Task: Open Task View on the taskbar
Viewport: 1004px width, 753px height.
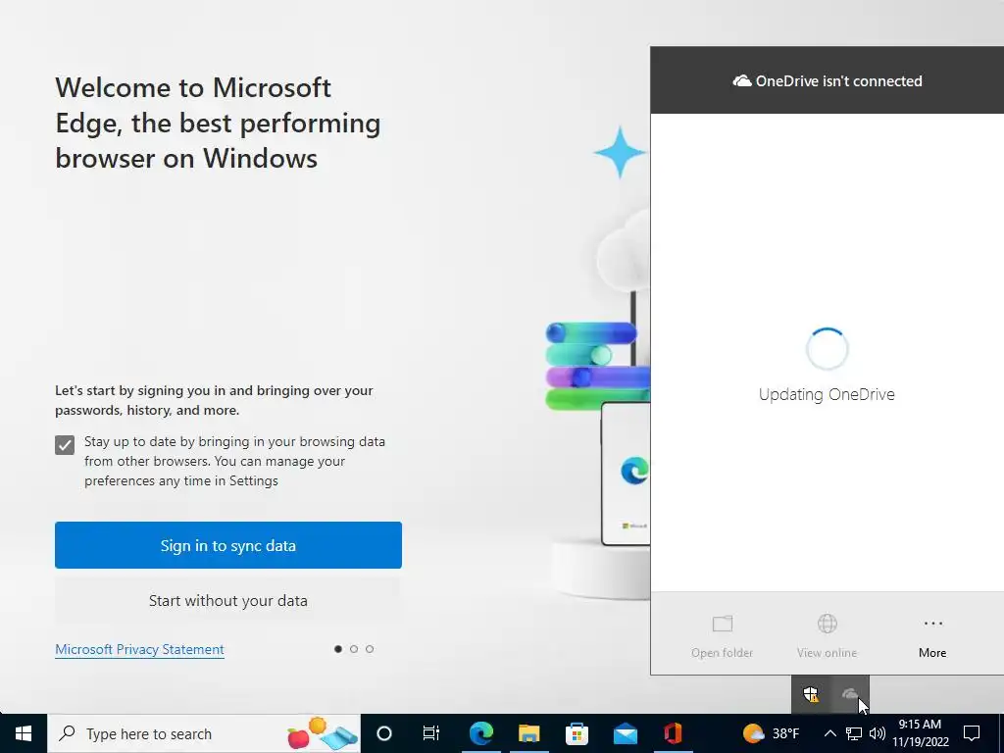Action: click(x=431, y=733)
